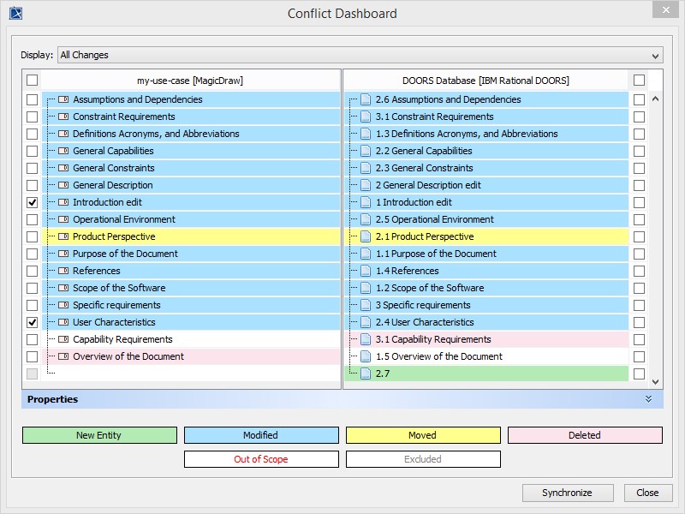This screenshot has width=685, height=514.
Task: Uncheck the Introduction edit checkbox on left
Action: [33, 202]
